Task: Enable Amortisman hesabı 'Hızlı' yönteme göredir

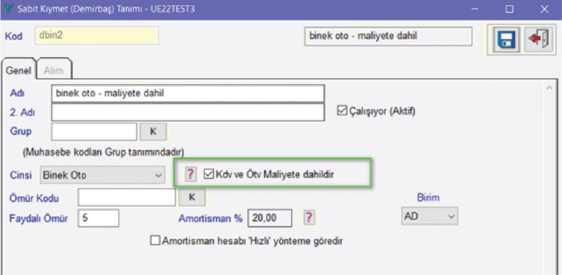Action: coord(155,241)
